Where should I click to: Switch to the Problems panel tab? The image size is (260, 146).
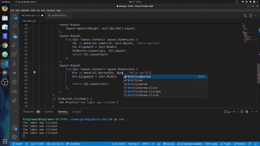[x=32, y=112]
